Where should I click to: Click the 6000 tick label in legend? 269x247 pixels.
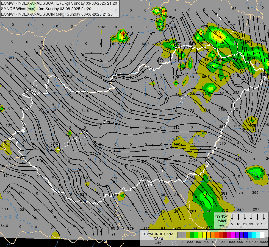coord(264,242)
